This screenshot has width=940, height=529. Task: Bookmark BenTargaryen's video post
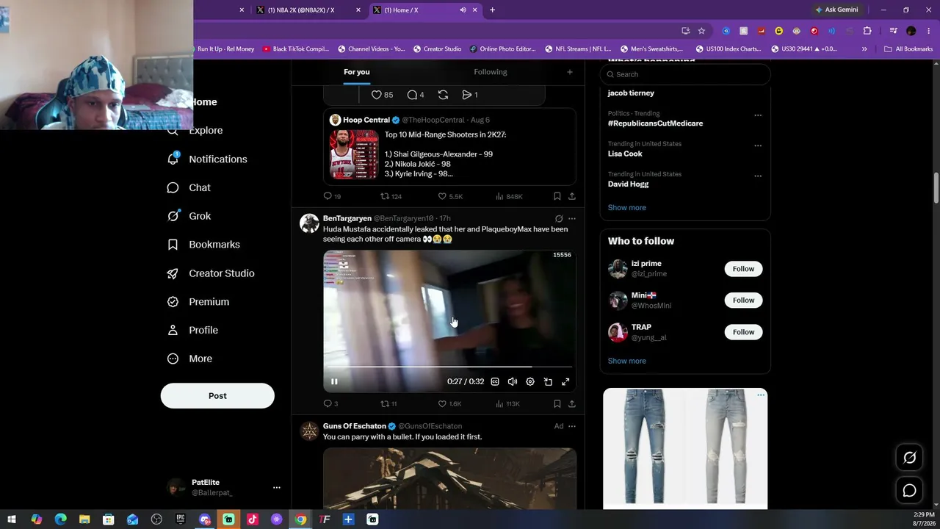coord(557,403)
